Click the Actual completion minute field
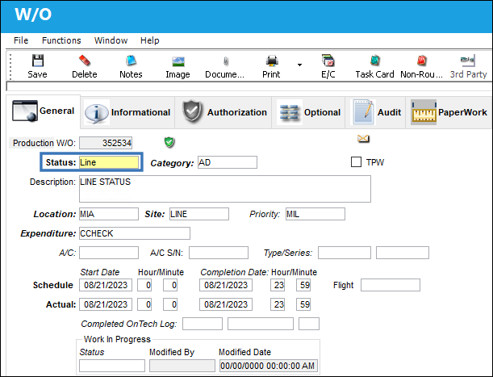The height and width of the screenshot is (377, 493). click(x=303, y=304)
